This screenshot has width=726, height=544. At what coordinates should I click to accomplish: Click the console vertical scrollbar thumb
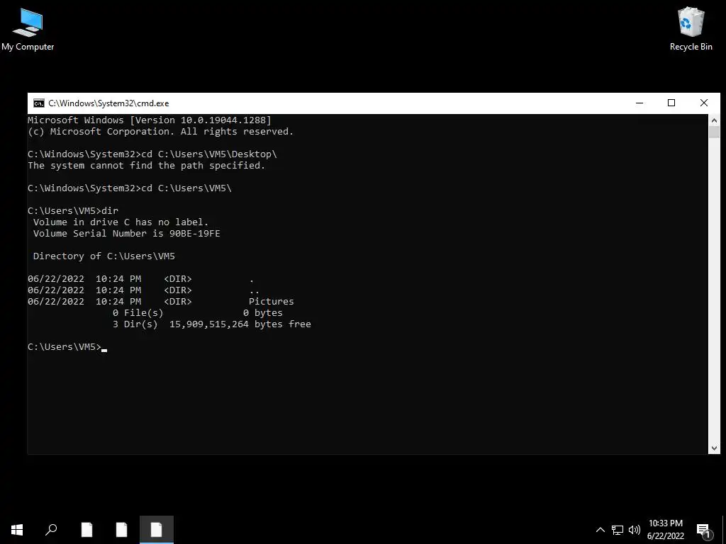coord(714,132)
